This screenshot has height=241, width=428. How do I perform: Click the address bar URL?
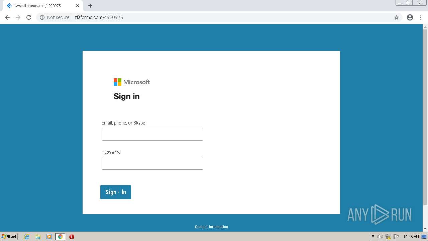(99, 17)
